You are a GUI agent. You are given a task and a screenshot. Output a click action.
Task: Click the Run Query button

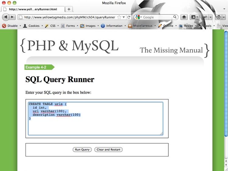[x=82, y=149]
